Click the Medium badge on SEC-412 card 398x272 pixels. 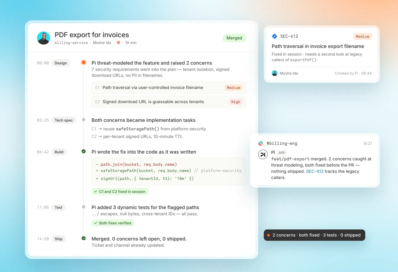point(362,36)
